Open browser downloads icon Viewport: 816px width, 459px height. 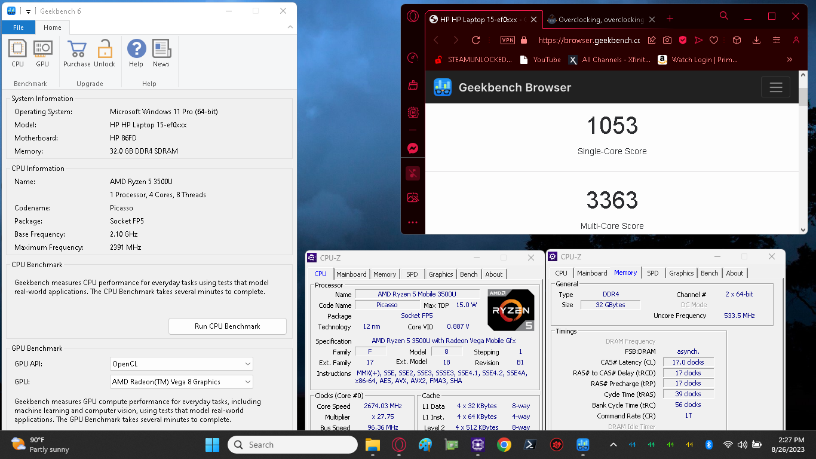pos(756,40)
